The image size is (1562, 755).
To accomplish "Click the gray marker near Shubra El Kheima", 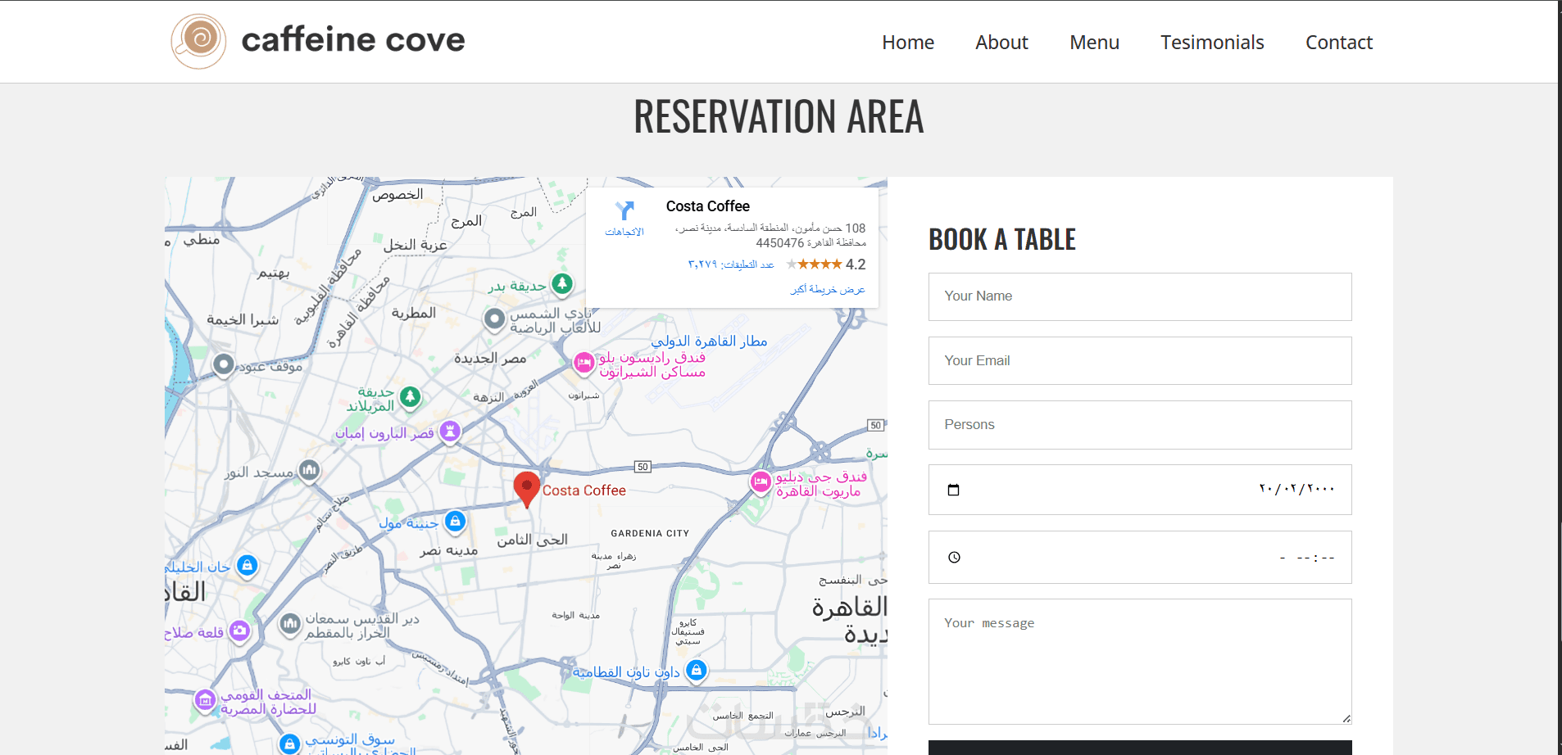I will coord(224,364).
